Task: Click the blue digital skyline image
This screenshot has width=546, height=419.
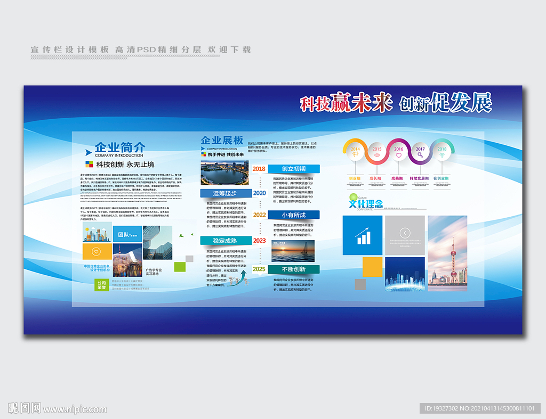Action: click(405, 274)
